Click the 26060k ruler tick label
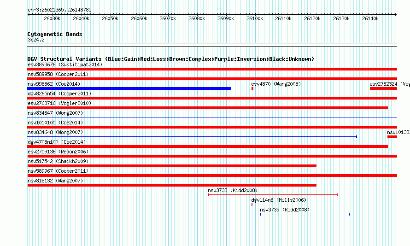The height and width of the screenshot is (246, 410). [139, 18]
